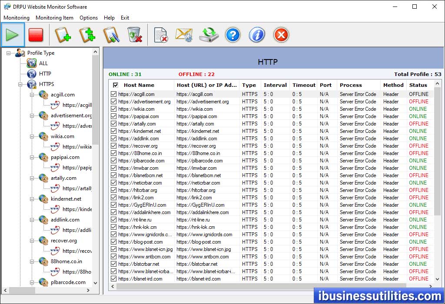
Task: Open the Monitoring menu
Action: (17, 17)
